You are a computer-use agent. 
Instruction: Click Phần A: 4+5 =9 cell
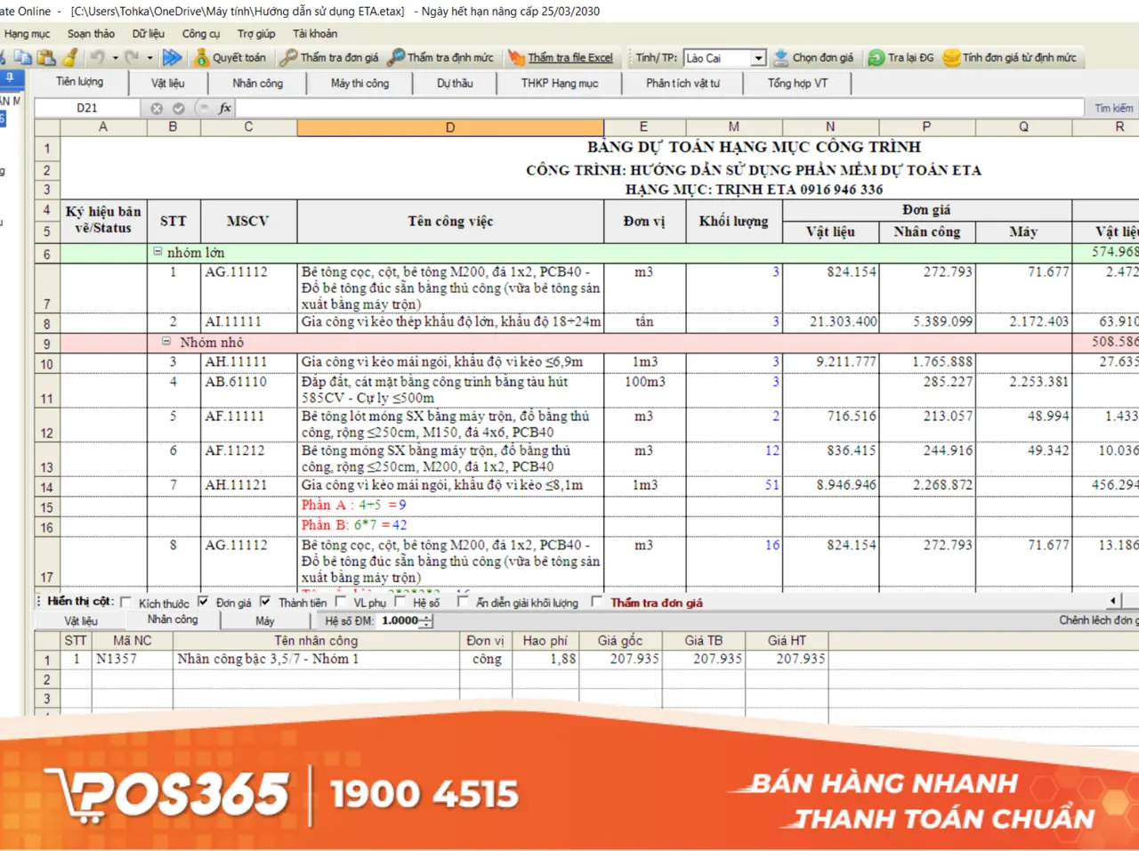point(450,505)
